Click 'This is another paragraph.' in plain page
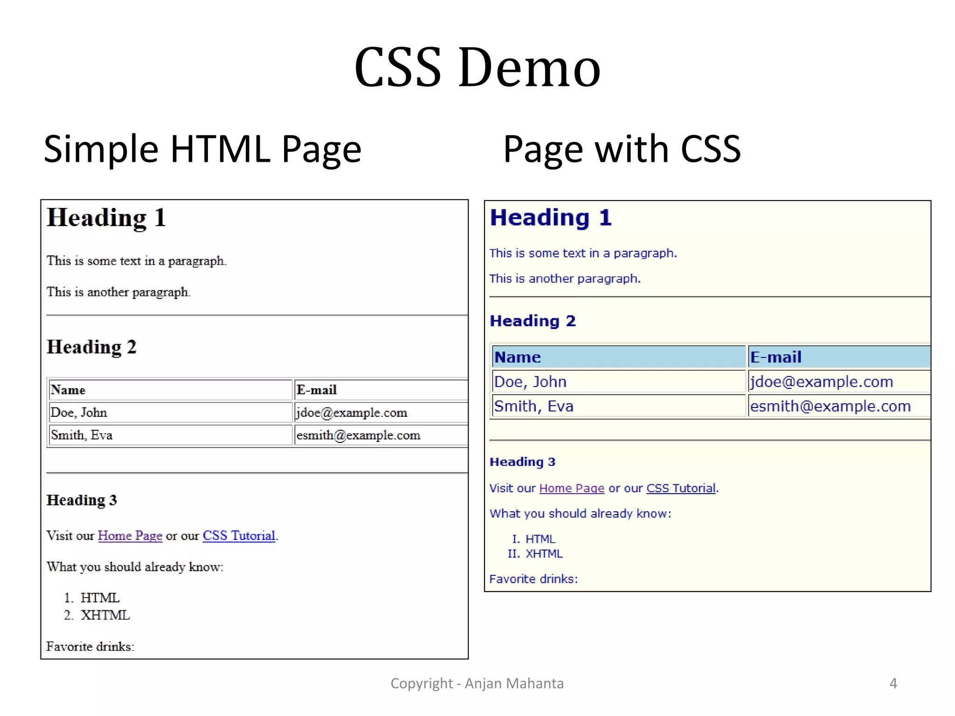The height and width of the screenshot is (716, 955). click(118, 292)
